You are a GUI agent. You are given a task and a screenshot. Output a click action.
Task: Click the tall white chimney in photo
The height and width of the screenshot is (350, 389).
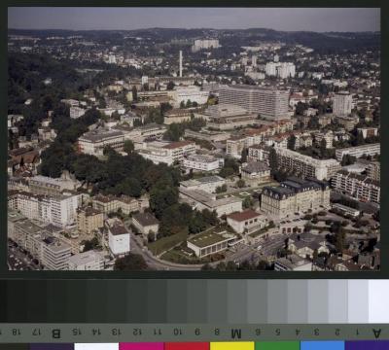(181, 63)
